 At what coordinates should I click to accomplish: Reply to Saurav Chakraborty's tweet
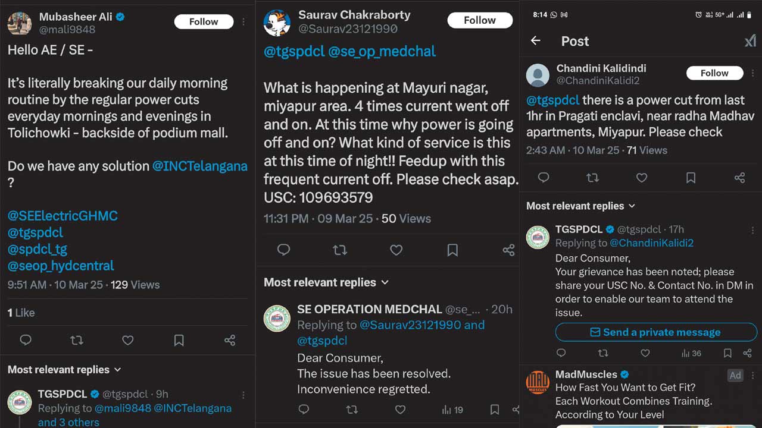283,250
